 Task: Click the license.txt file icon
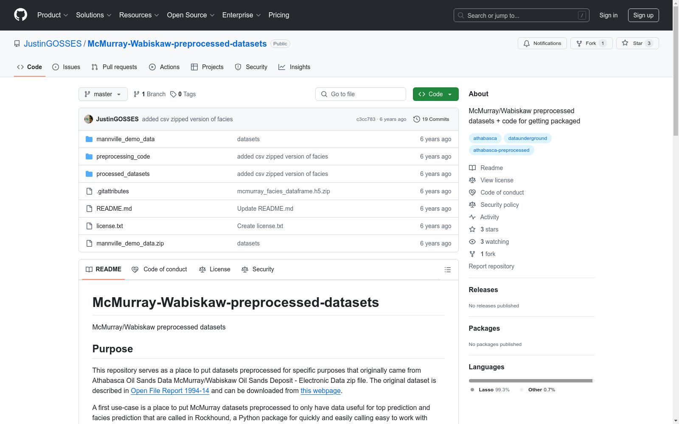(x=89, y=226)
